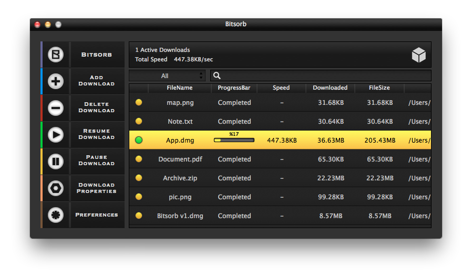Sort by the ProgressBar column header
472x280 pixels.
234,88
